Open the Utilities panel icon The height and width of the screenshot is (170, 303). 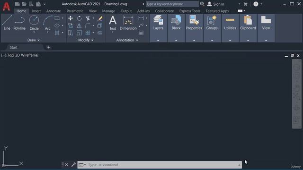230,20
